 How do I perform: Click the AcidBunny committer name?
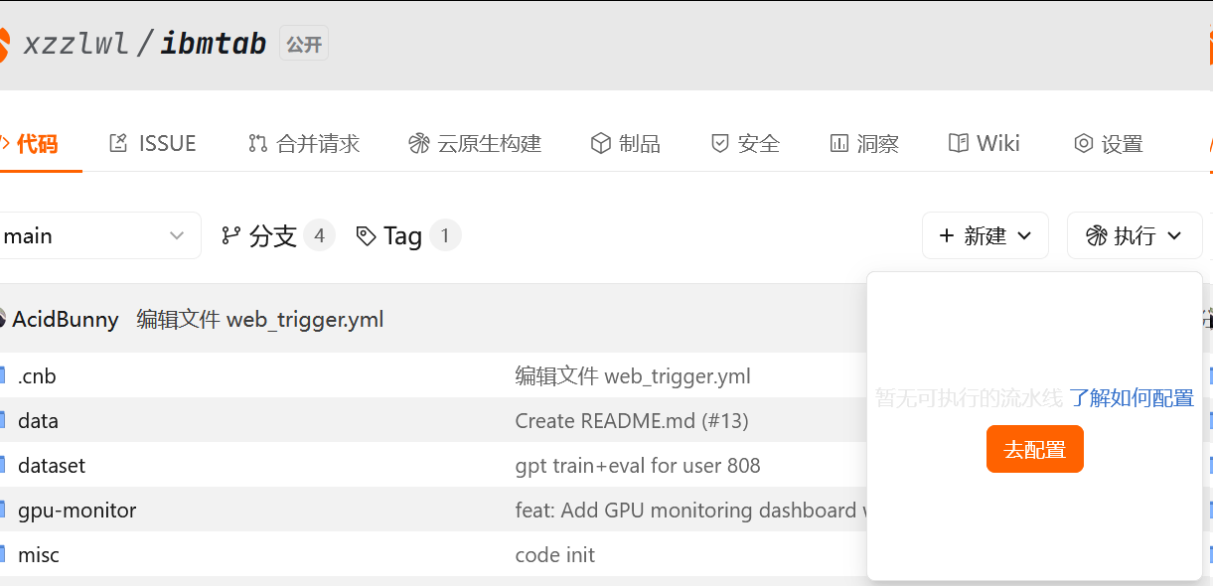point(66,319)
